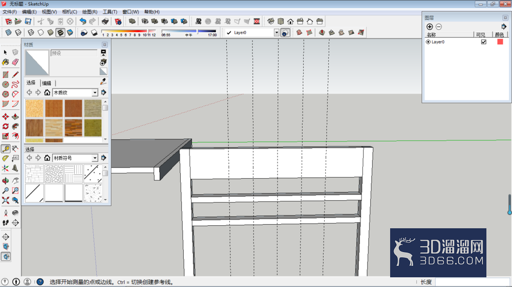The width and height of the screenshot is (512, 287).
Task: Pick the eyedropper sample paint tool
Action: 103,81
